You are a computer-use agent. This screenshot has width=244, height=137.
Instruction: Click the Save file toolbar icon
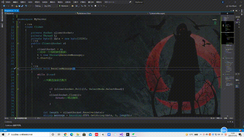pyautogui.click(x=19, y=6)
